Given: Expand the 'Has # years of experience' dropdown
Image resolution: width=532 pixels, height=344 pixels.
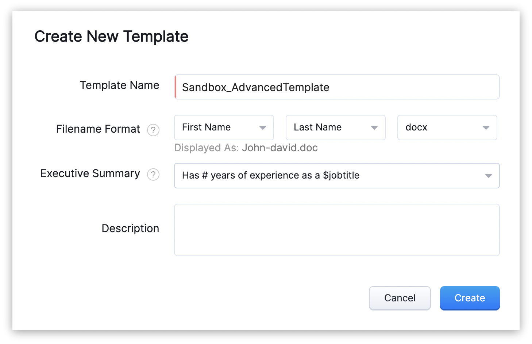Looking at the screenshot, I should click(337, 176).
